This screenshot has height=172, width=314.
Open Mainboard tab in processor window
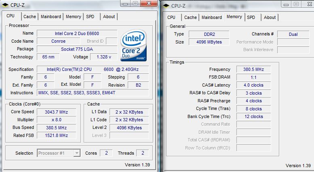[51, 17]
